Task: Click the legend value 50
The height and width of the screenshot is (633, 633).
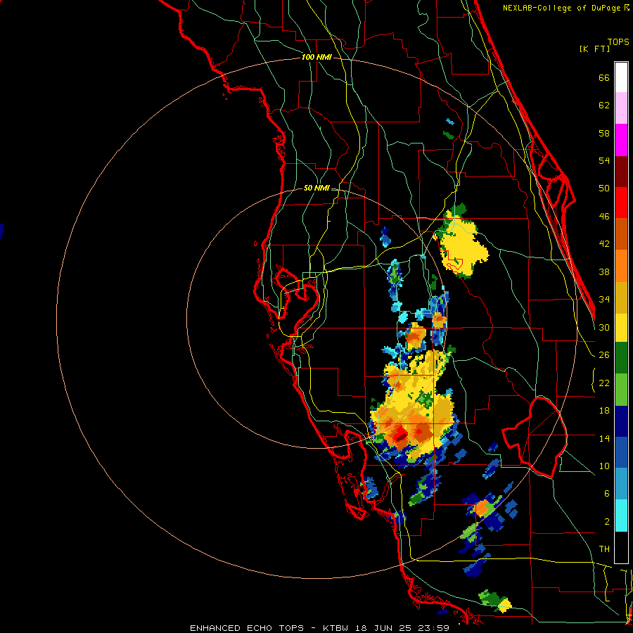Action: tap(604, 188)
